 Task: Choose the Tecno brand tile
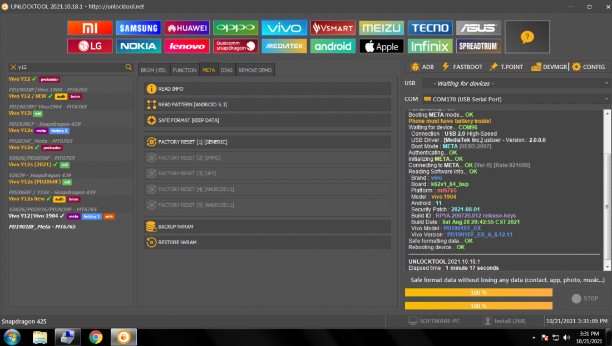pos(430,28)
